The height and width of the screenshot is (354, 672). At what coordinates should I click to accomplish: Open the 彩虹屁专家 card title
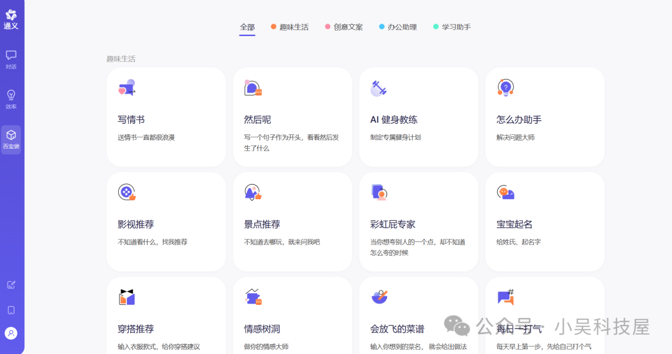click(x=393, y=224)
